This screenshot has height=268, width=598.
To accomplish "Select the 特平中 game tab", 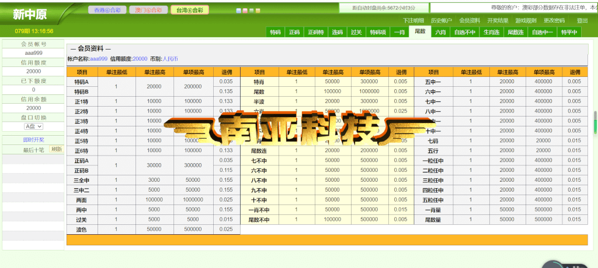I will pos(569,33).
